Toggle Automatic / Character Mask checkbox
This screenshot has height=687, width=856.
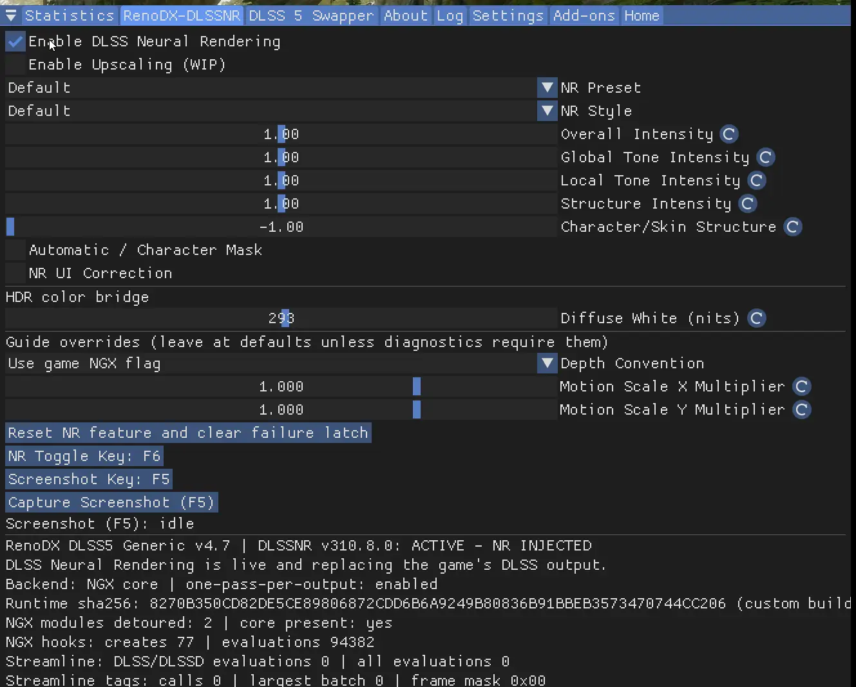[15, 250]
